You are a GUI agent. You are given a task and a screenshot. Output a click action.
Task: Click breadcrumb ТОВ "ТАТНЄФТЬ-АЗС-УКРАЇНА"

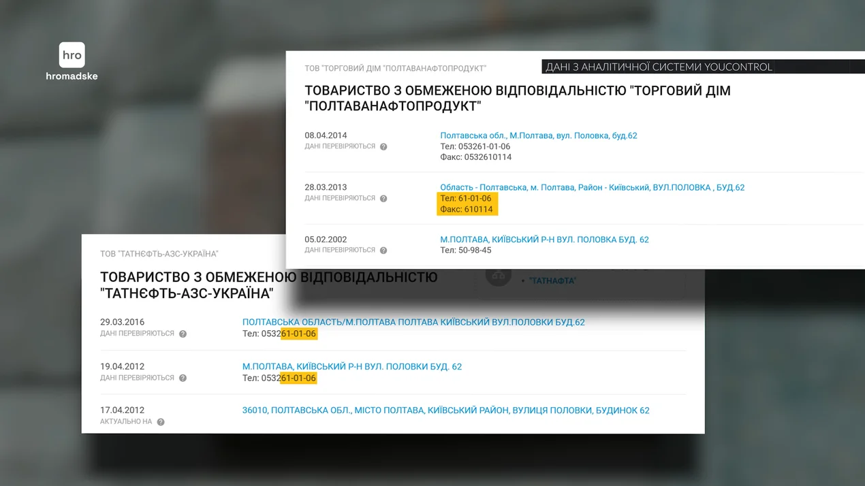159,254
